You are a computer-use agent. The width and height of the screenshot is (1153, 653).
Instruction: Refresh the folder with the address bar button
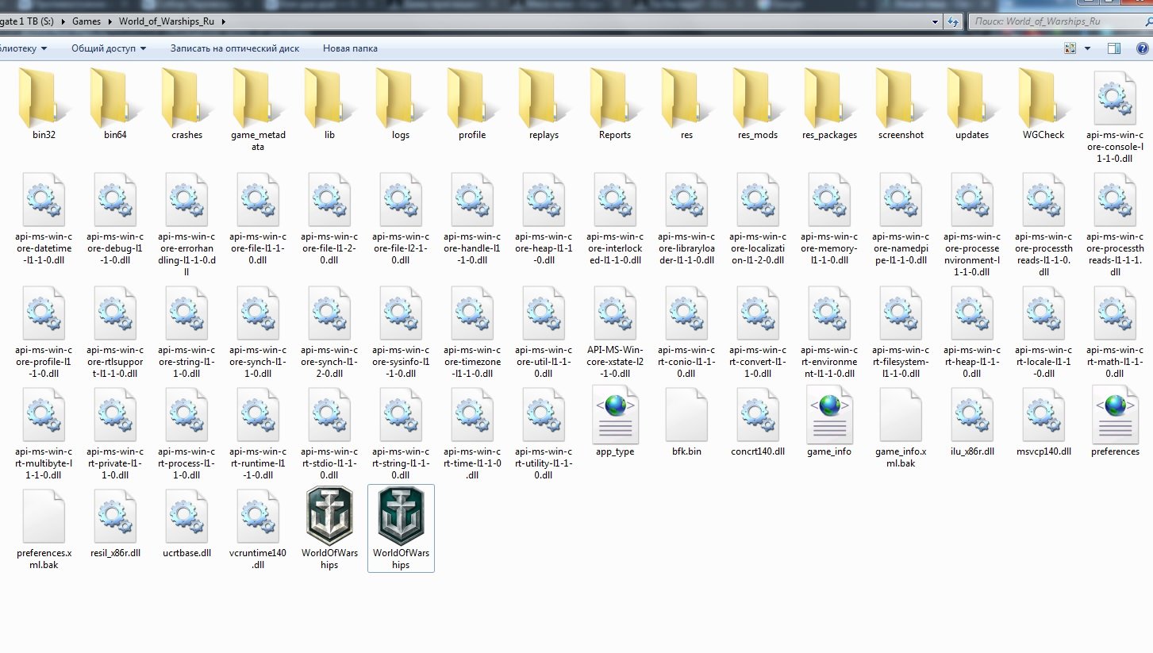point(953,21)
